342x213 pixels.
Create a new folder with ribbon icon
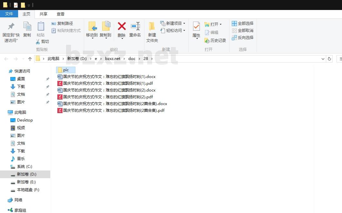pyautogui.click(x=152, y=26)
